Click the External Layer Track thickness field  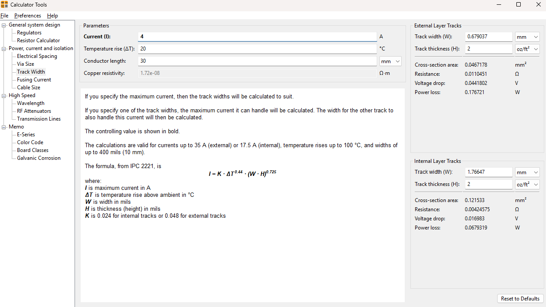488,49
